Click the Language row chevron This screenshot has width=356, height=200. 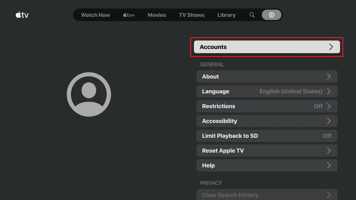pos(329,91)
